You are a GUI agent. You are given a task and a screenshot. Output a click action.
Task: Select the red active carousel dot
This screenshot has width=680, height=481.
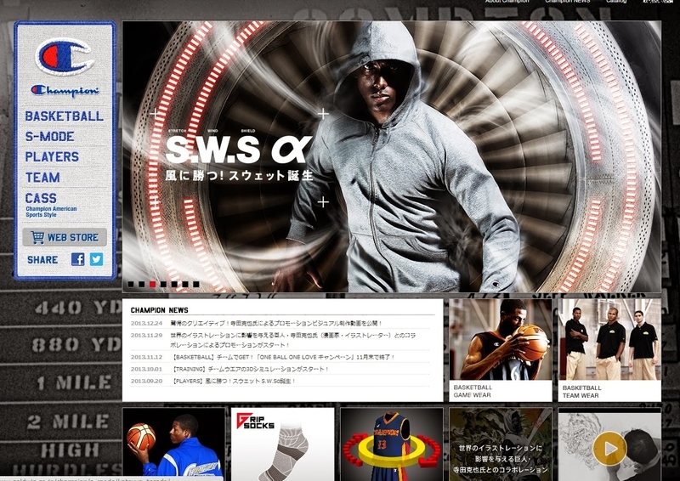(152, 285)
